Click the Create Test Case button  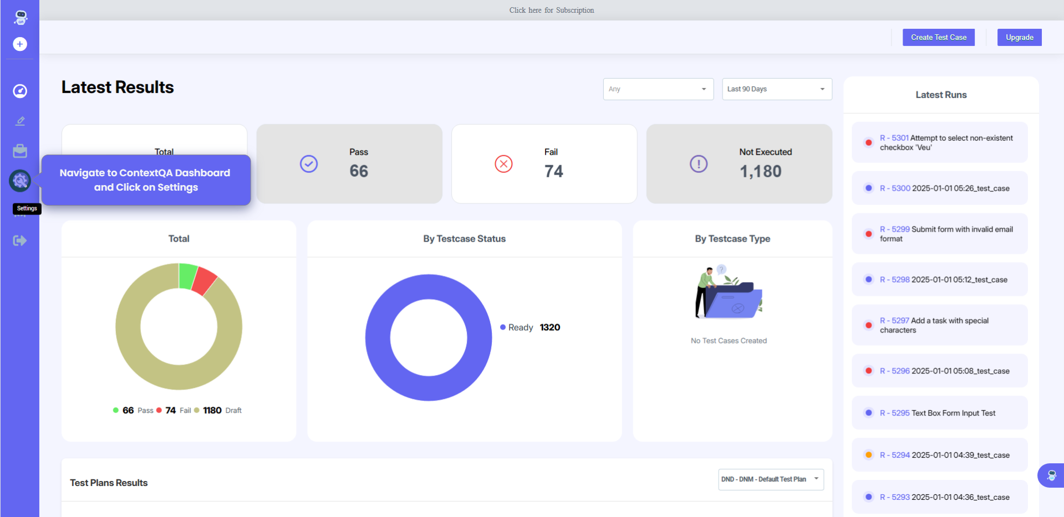[x=938, y=38]
